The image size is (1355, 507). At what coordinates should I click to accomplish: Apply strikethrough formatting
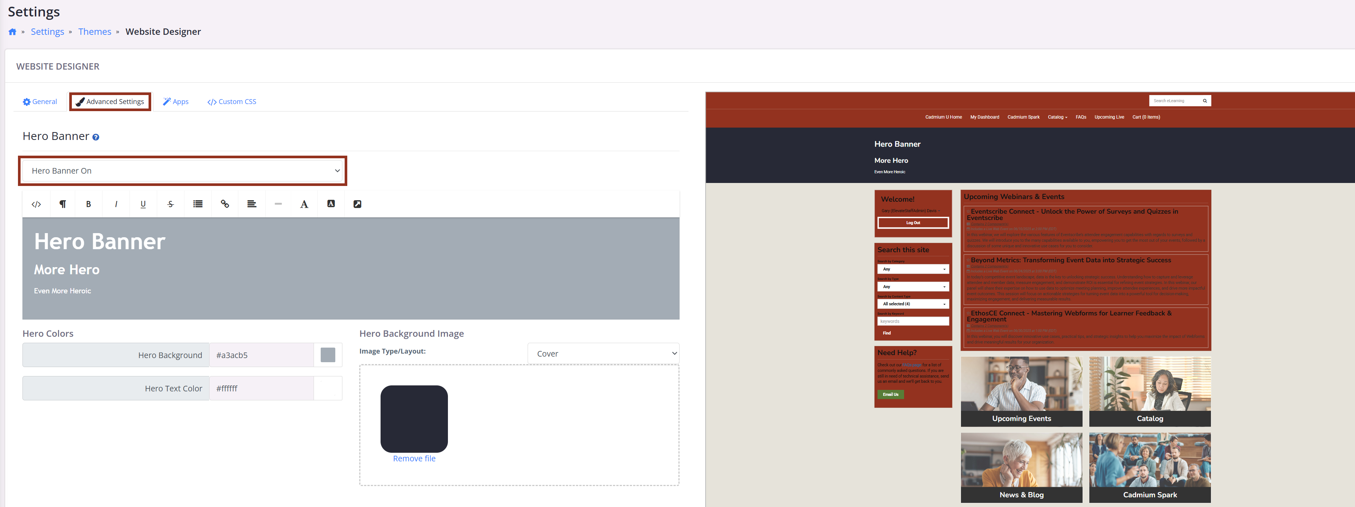point(170,204)
